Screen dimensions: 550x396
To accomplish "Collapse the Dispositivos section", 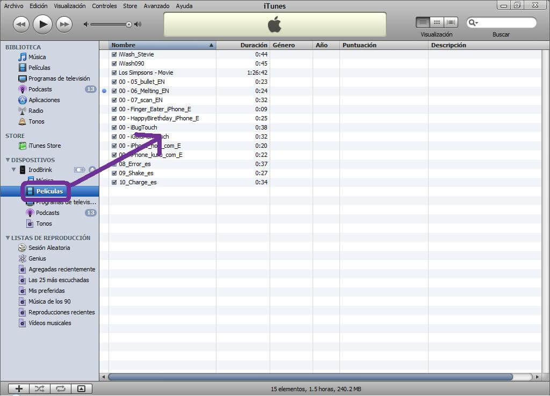I will click(8, 160).
